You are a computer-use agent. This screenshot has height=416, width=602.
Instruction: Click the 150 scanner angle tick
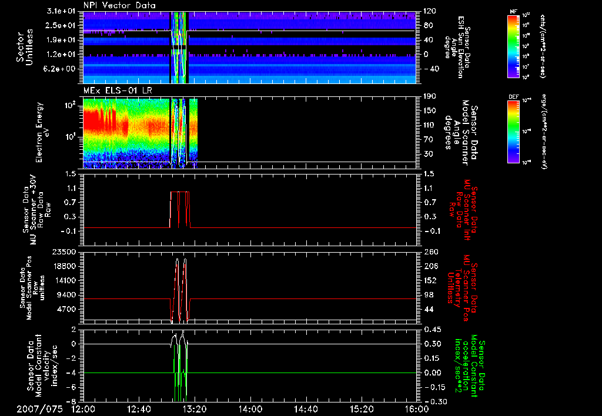(x=430, y=110)
